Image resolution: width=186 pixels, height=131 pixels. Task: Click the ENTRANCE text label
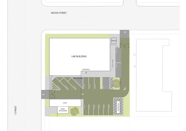point(86,70)
